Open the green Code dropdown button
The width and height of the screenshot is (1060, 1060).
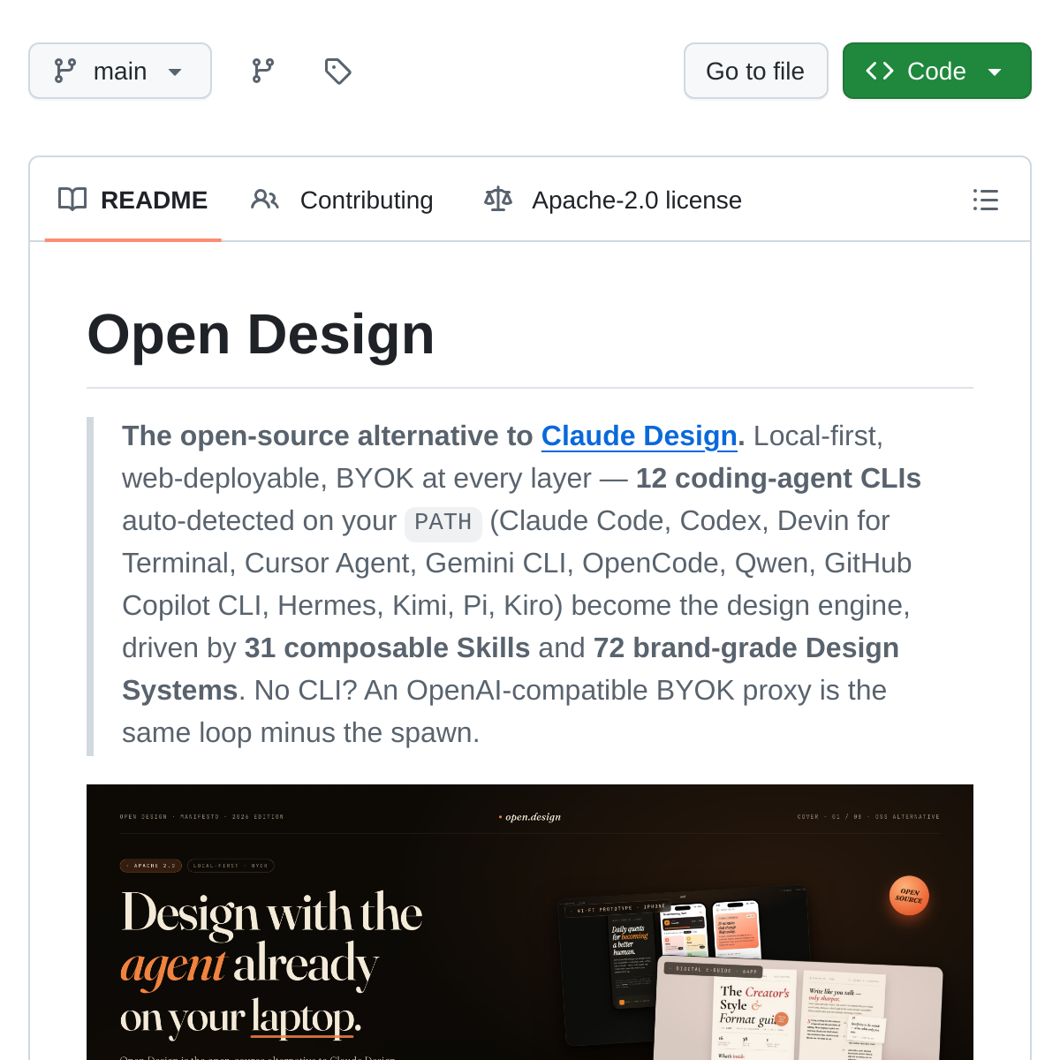click(x=936, y=71)
